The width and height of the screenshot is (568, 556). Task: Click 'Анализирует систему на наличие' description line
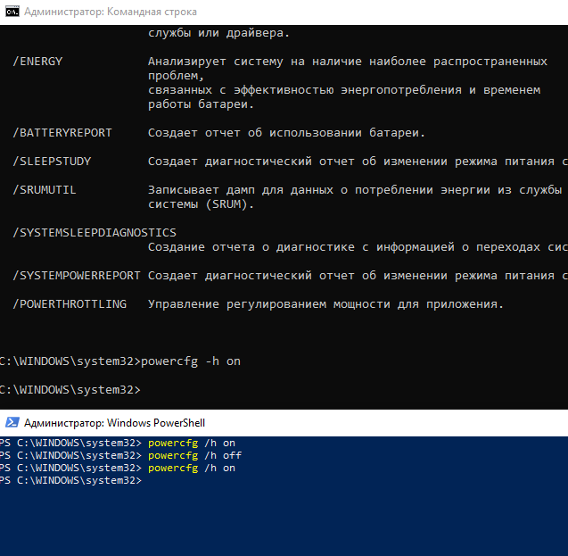(348, 62)
